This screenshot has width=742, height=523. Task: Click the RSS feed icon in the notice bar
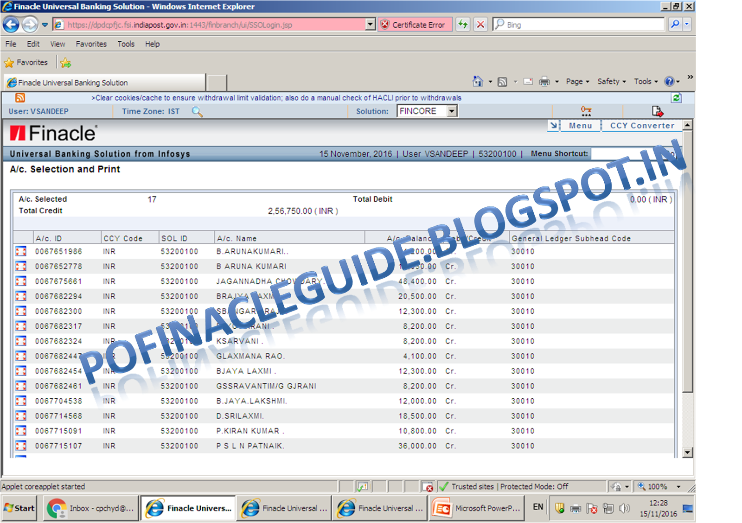[19, 98]
